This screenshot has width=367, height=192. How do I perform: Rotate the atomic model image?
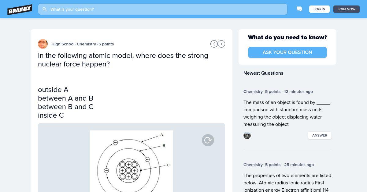[x=208, y=140]
